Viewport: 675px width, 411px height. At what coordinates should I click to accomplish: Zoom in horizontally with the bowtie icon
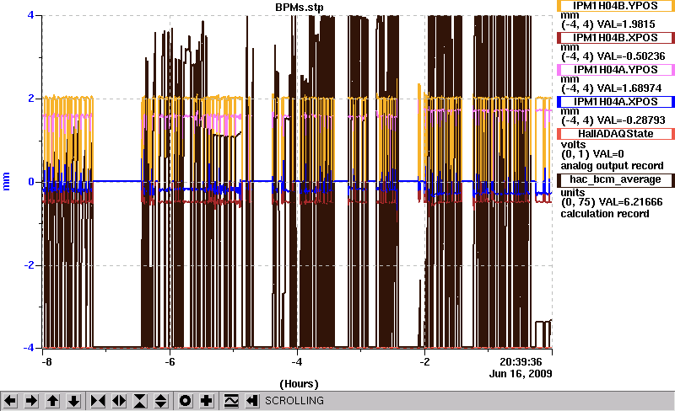98,401
